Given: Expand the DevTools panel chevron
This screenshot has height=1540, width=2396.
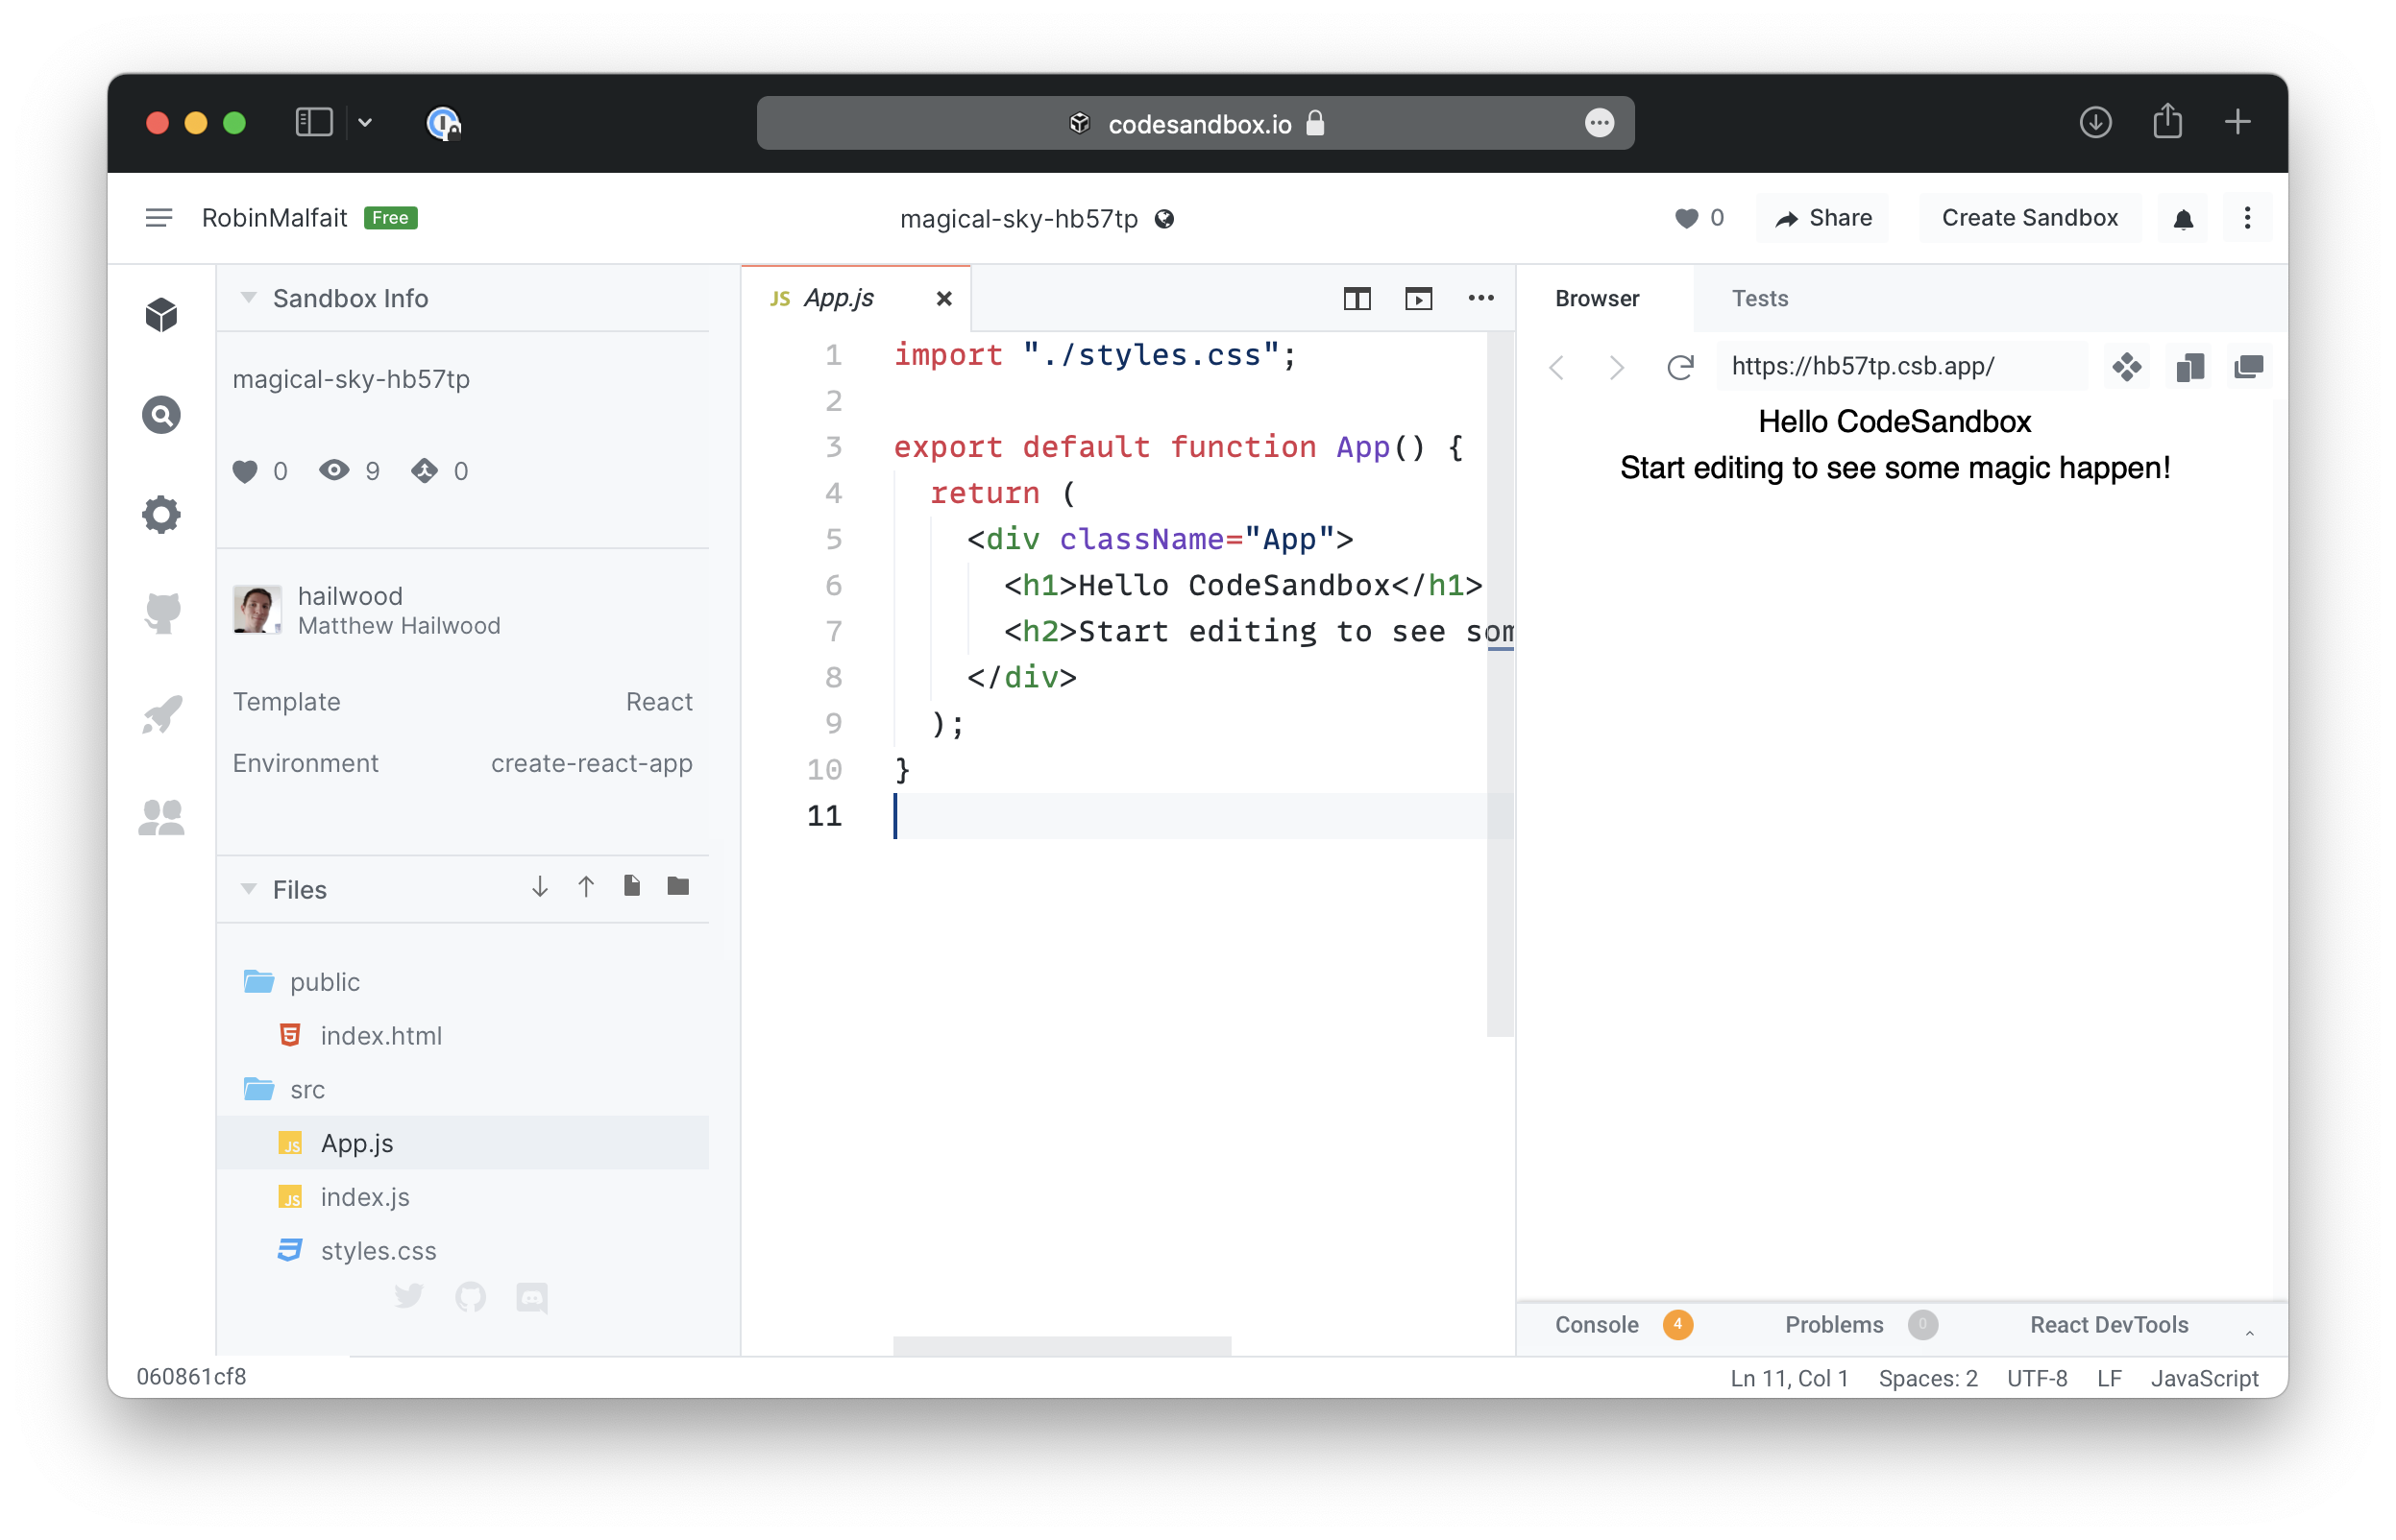Looking at the screenshot, I should (x=2249, y=1332).
